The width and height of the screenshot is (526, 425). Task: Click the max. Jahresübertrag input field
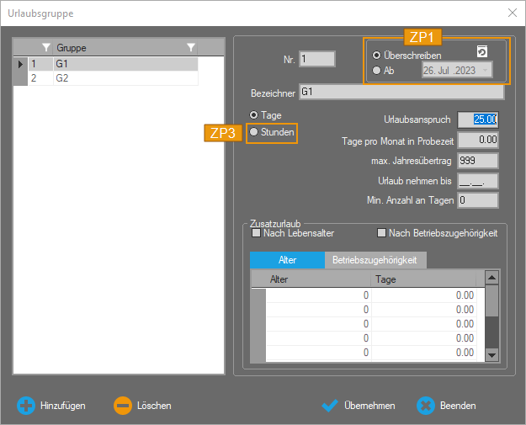[x=477, y=160]
